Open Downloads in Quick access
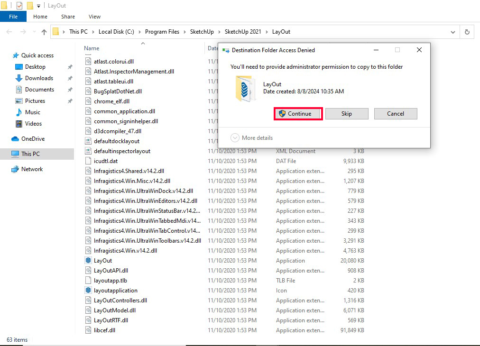The image size is (480, 346). (39, 78)
